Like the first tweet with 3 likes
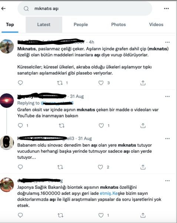 coord(101,83)
